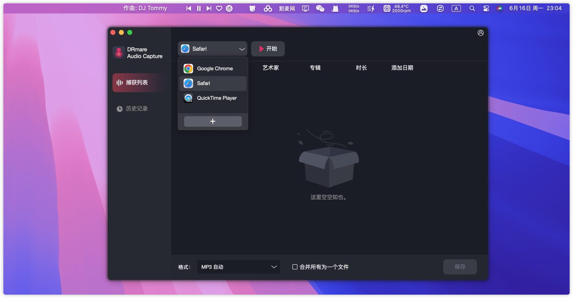Image resolution: width=573 pixels, height=298 pixels.
Task: Click the 作曲: DJ Tommy title
Action: pos(145,8)
